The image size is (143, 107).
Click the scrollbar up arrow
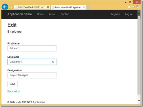tap(139, 14)
